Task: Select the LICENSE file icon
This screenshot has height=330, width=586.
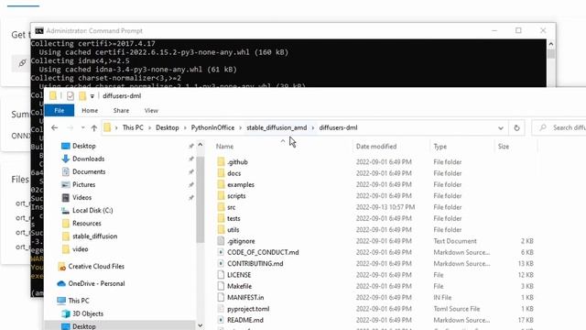Action: point(221,275)
